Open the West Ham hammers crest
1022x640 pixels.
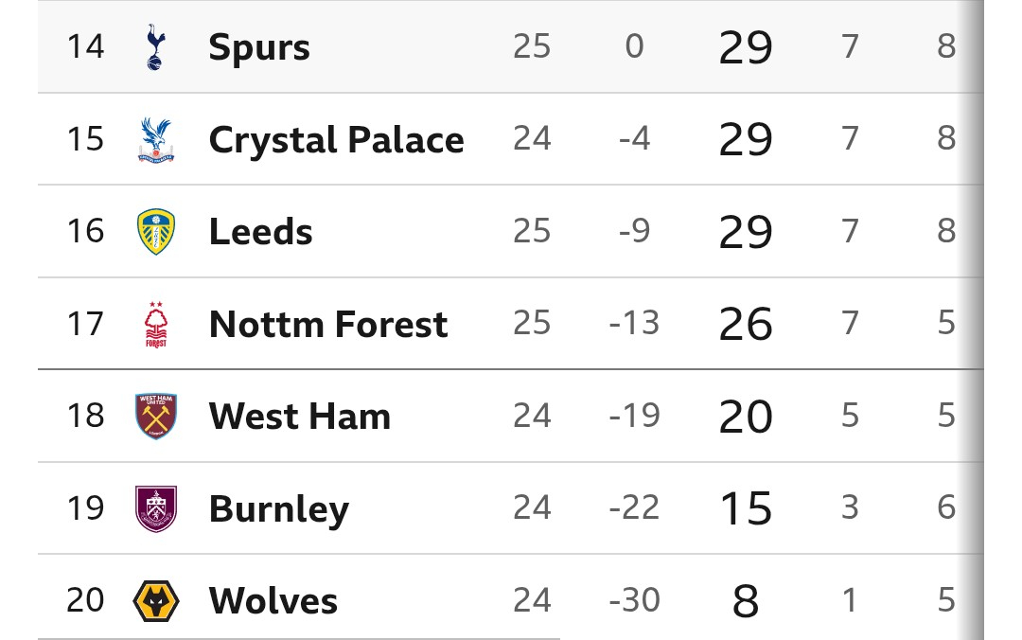click(x=155, y=417)
